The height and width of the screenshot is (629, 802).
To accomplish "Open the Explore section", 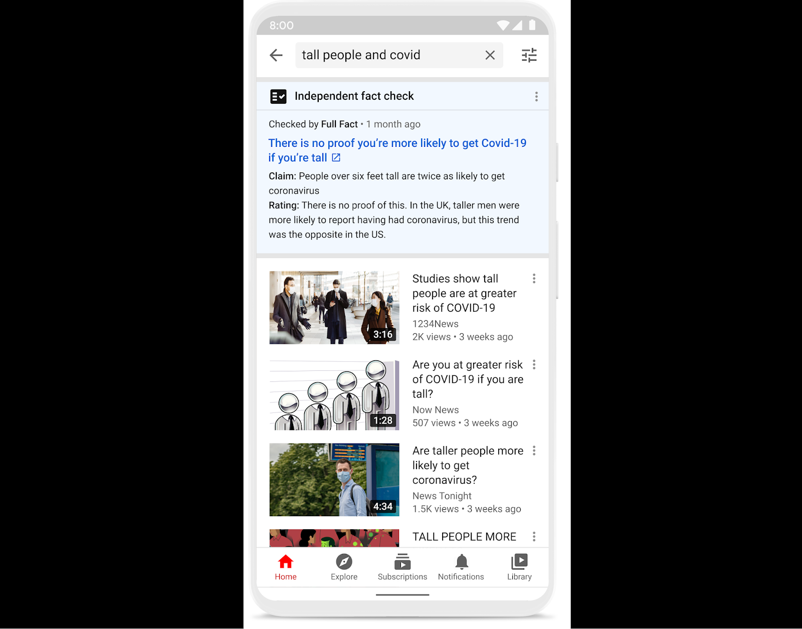I will [344, 562].
